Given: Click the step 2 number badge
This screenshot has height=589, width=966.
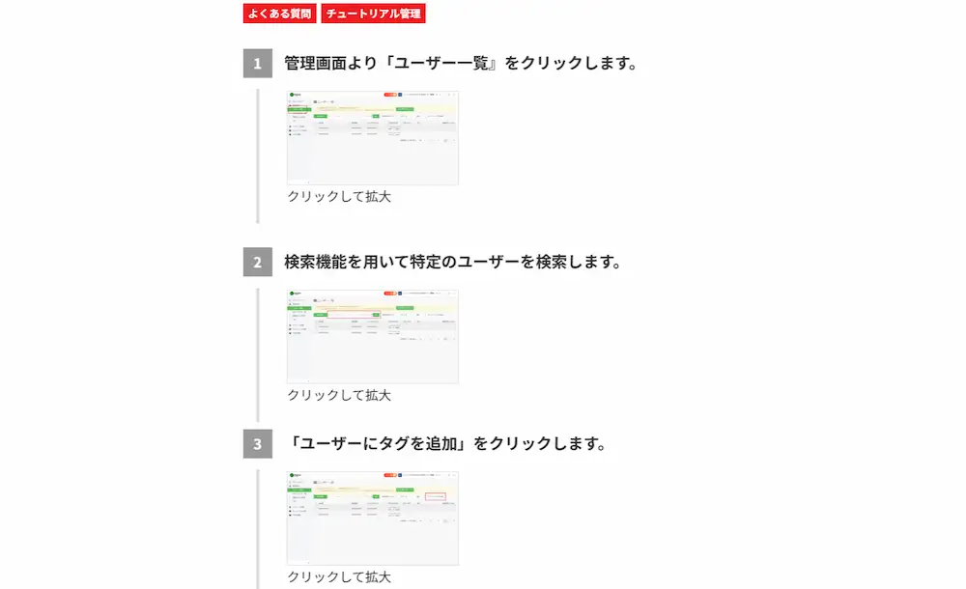Looking at the screenshot, I should pyautogui.click(x=258, y=263).
